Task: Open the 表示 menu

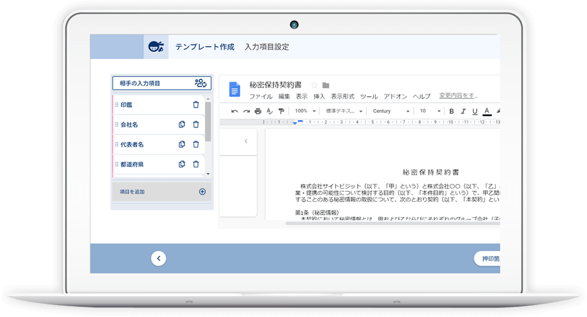Action: click(x=302, y=96)
